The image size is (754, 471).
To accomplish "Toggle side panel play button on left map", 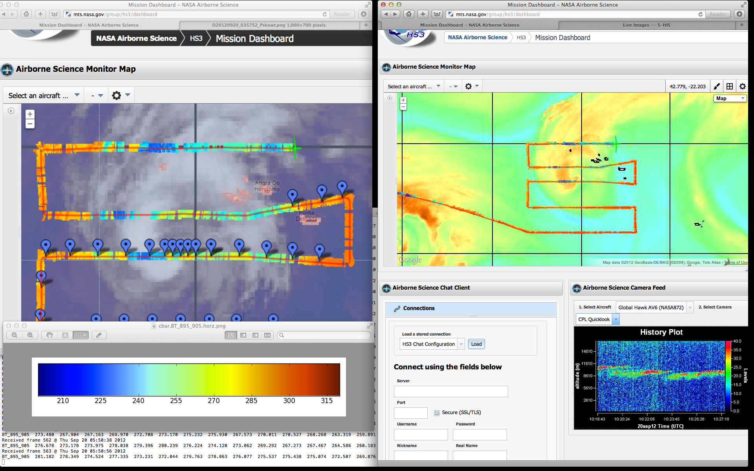I will pyautogui.click(x=11, y=111).
